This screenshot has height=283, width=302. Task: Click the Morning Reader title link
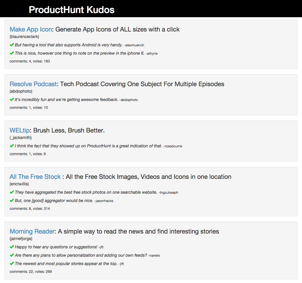click(x=32, y=231)
